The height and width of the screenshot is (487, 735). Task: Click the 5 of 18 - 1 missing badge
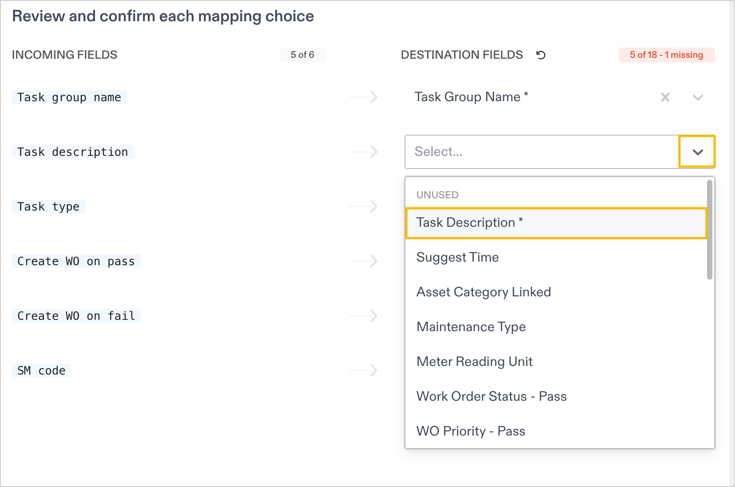667,55
